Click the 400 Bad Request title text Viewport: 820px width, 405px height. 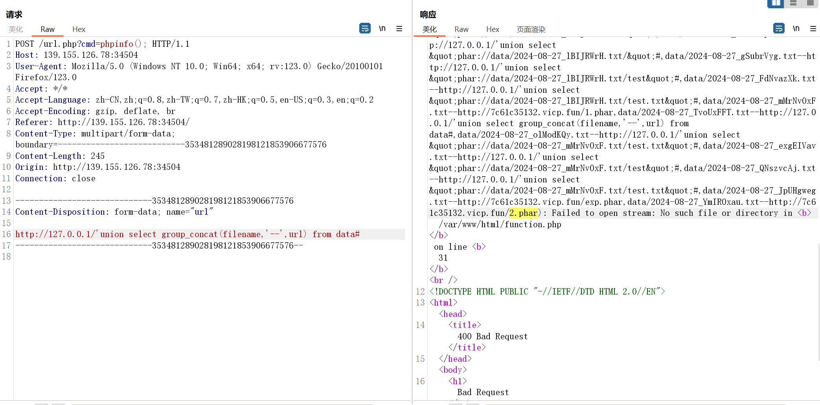493,337
